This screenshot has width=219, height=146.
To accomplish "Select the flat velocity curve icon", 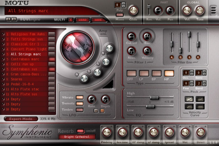I will tap(200, 107).
